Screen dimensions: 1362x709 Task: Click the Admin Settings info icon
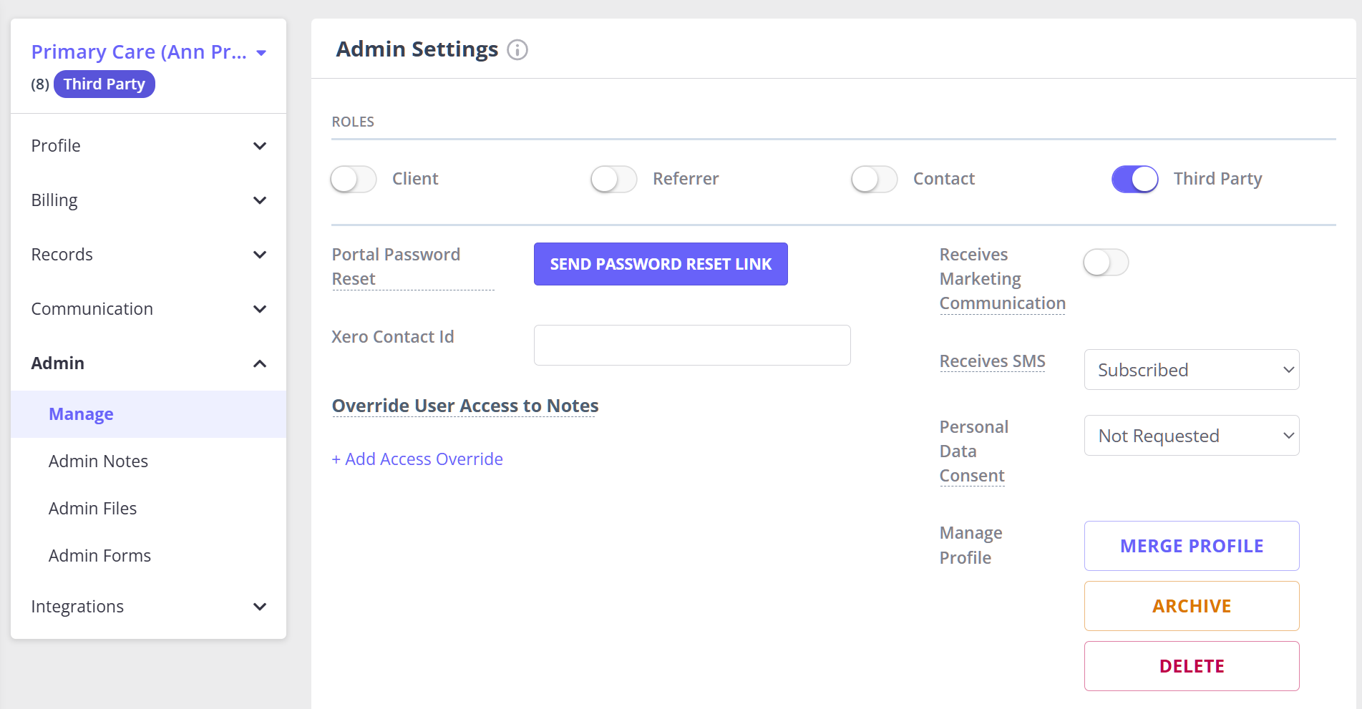coord(517,50)
